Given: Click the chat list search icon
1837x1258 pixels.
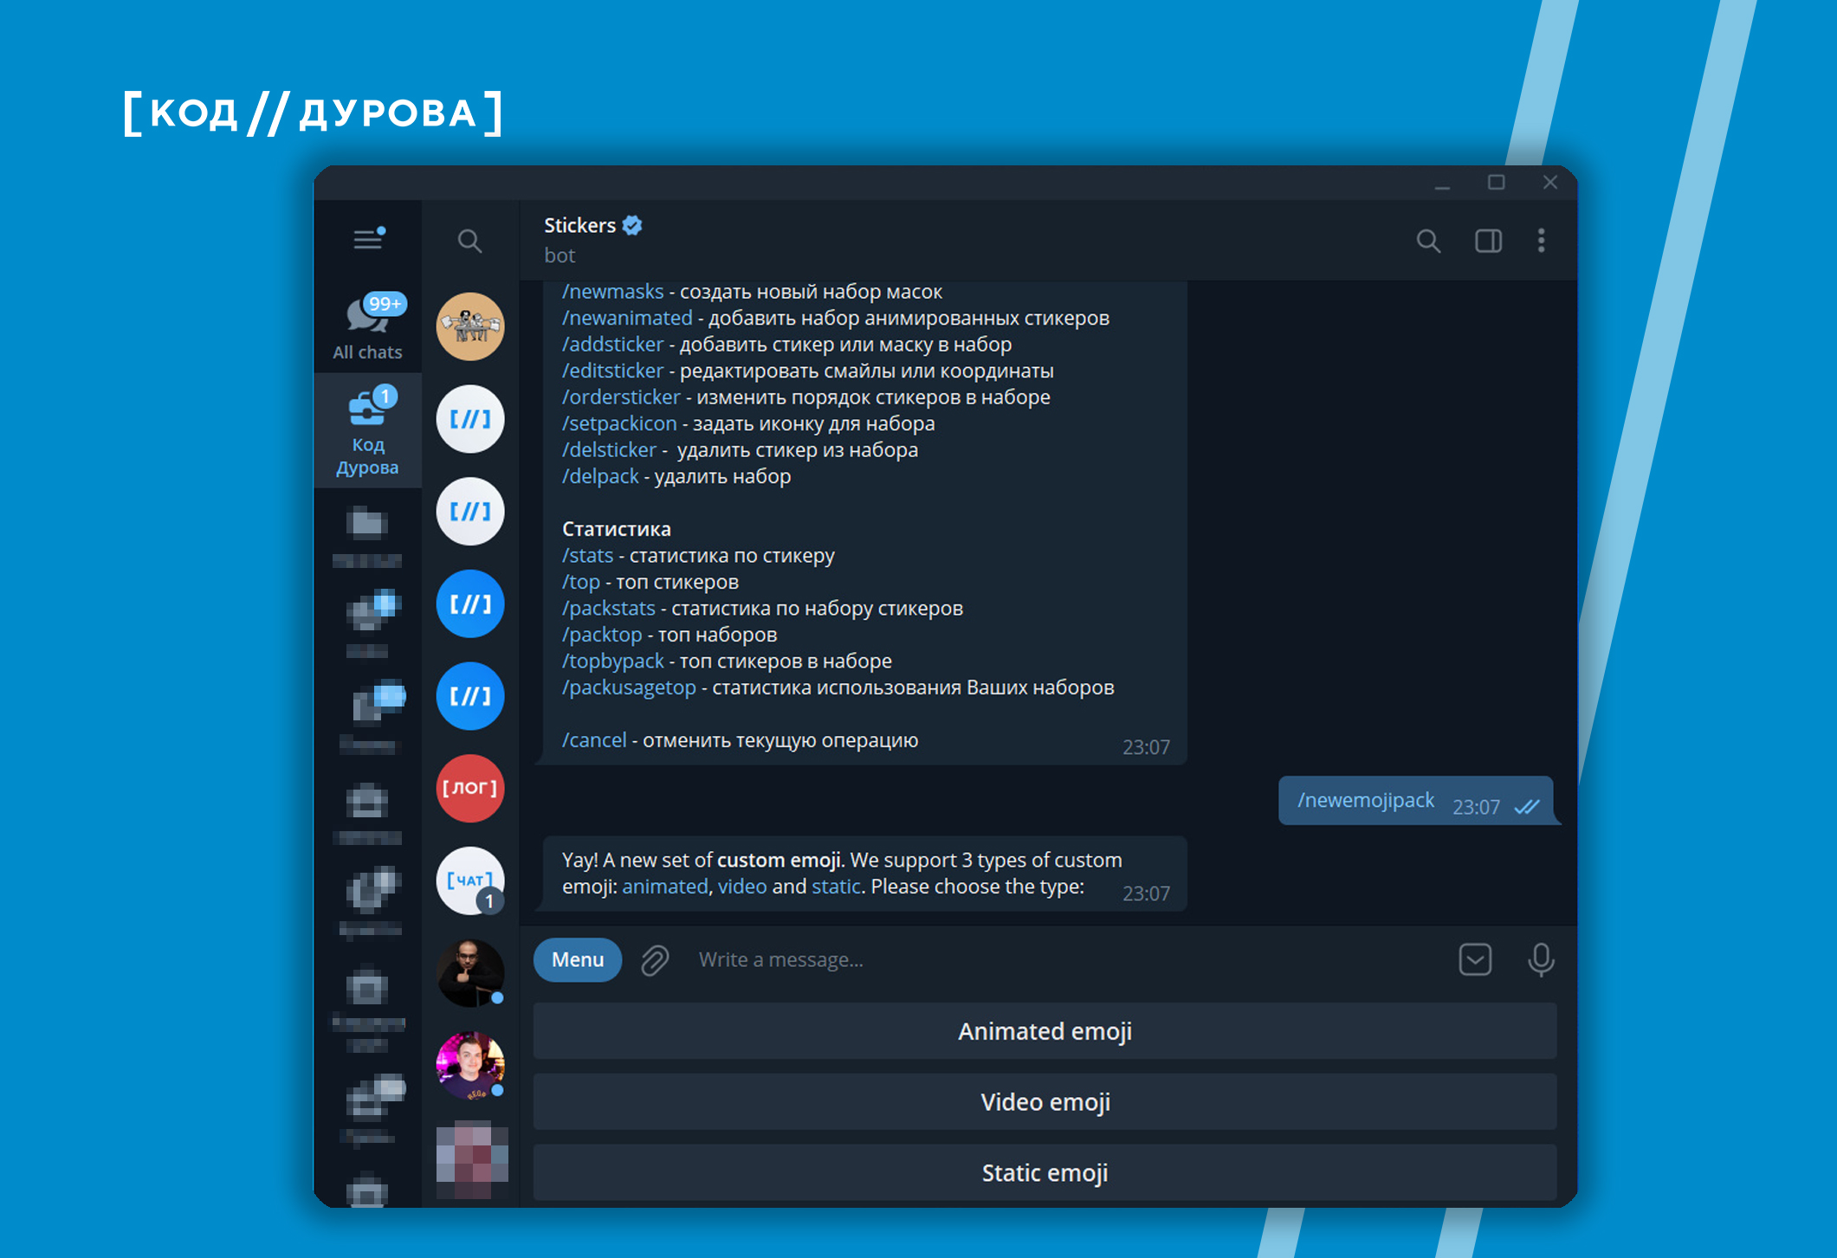Looking at the screenshot, I should [x=469, y=241].
